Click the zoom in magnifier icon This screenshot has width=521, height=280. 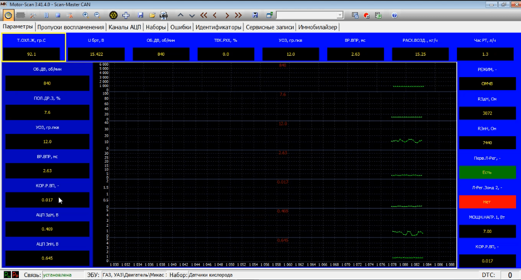pyautogui.click(x=85, y=15)
